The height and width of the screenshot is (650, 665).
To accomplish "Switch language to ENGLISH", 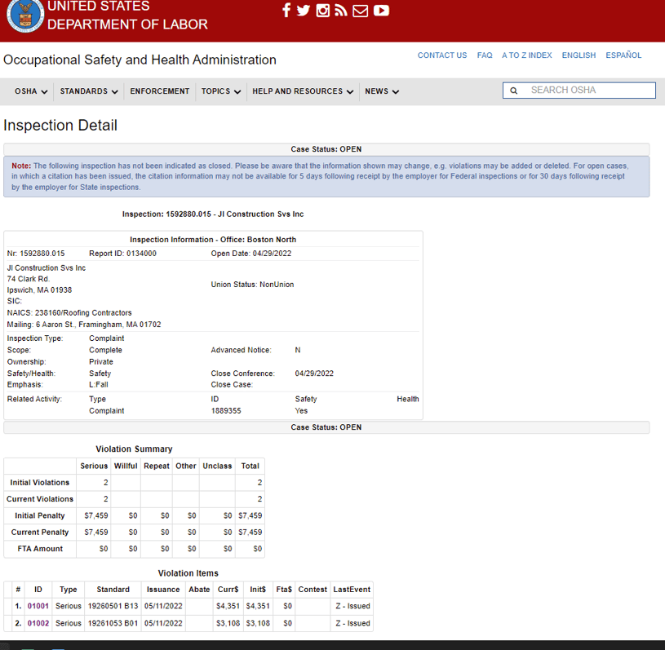I will 579,55.
